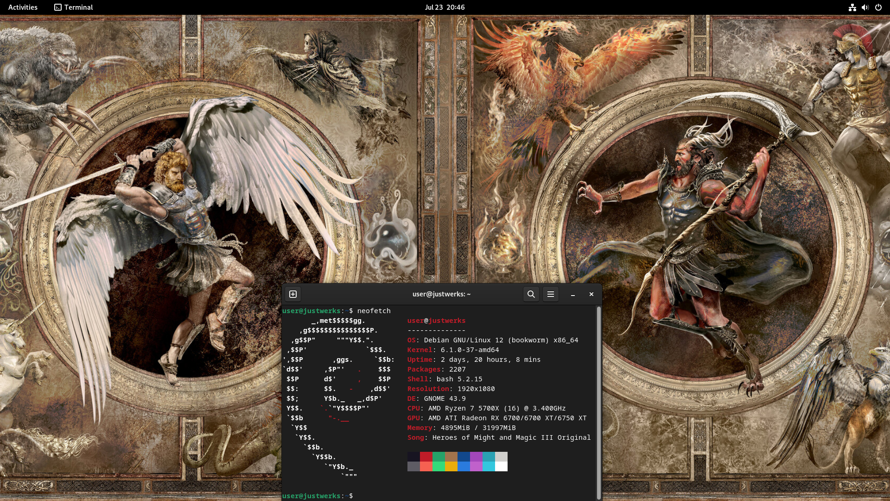Click the 'neofetch' command text
This screenshot has height=501, width=890.
point(374,311)
